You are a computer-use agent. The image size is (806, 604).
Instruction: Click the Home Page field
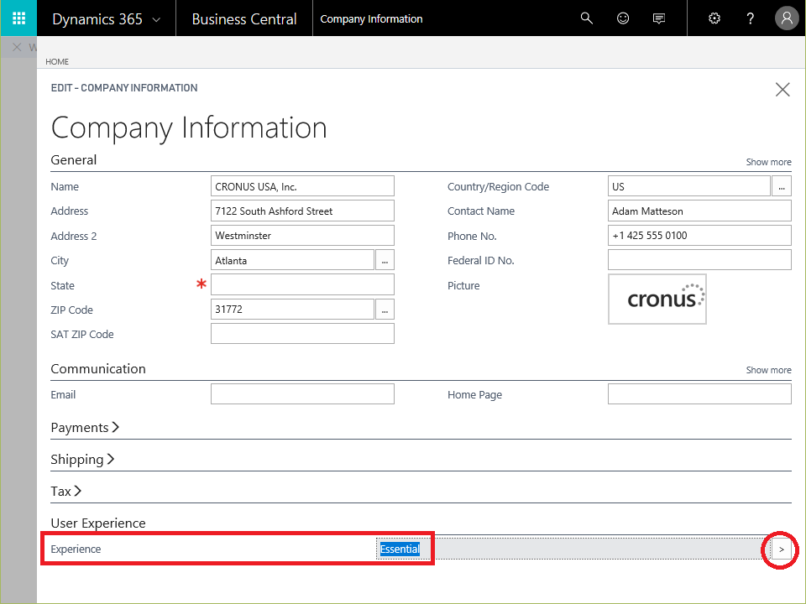click(x=699, y=394)
